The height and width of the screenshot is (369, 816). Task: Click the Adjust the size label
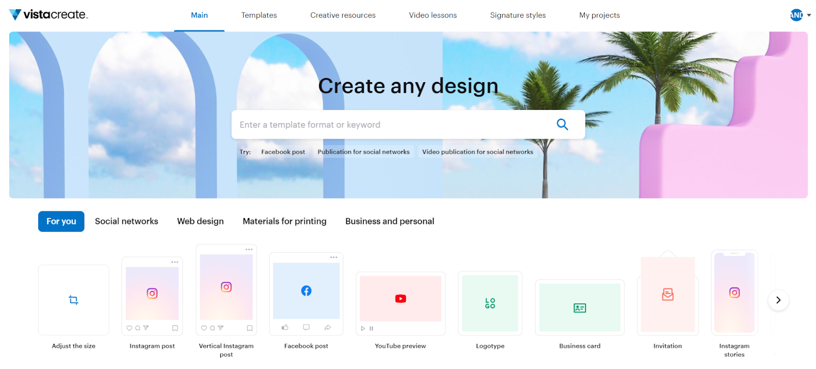coord(73,346)
